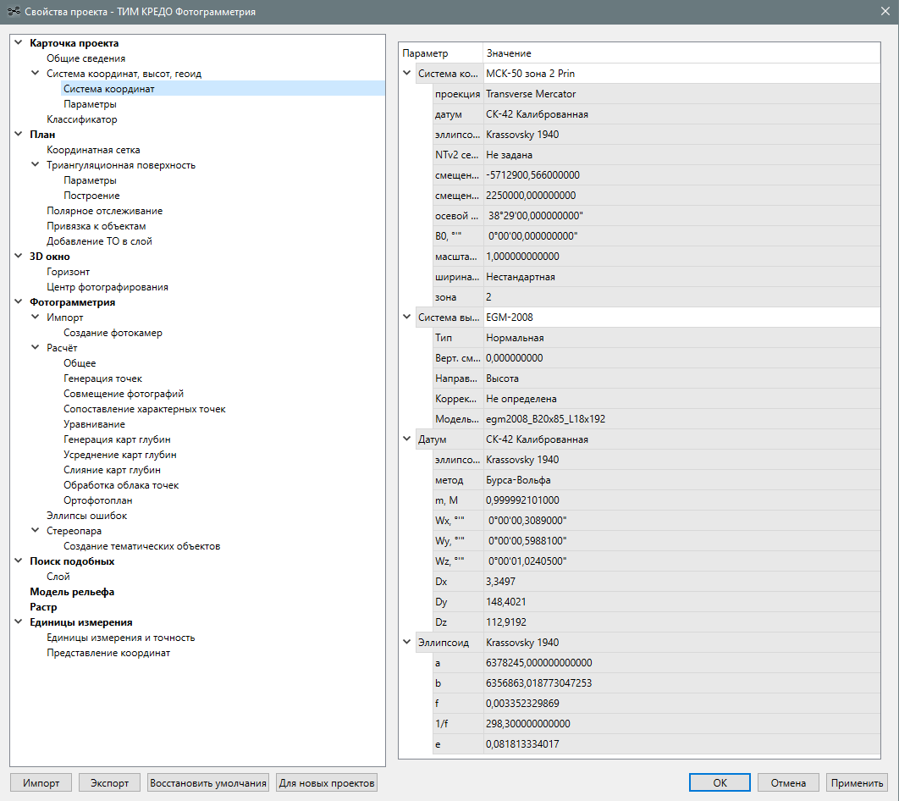Open Генерация точек settings
Viewport: 899px width, 801px height.
[x=102, y=378]
